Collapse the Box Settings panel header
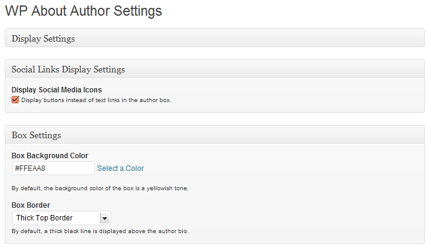 point(36,135)
